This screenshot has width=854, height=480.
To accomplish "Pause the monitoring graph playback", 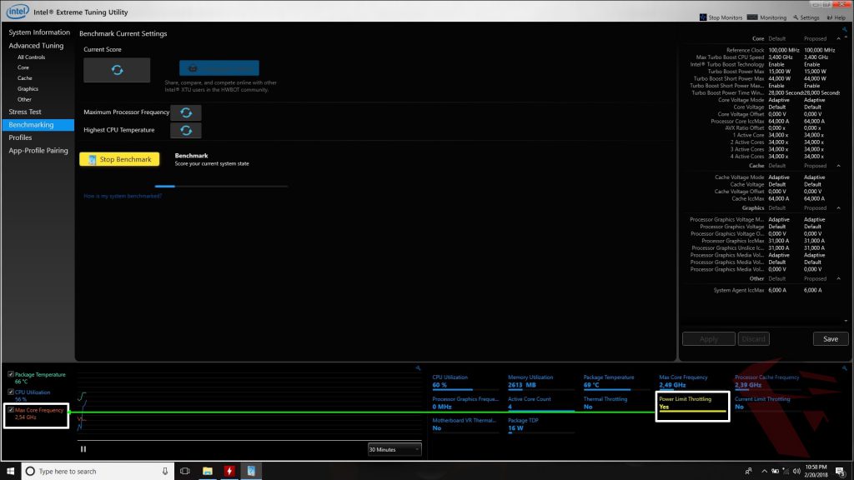I will click(x=82, y=448).
